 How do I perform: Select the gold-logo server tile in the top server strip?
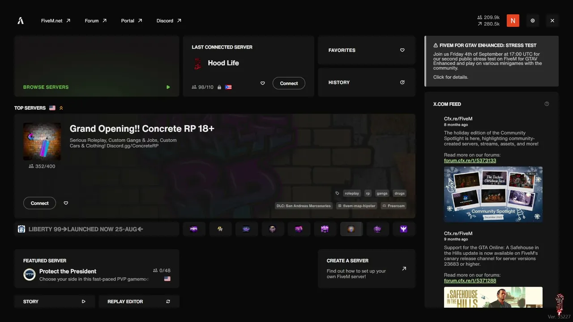pyautogui.click(x=220, y=229)
